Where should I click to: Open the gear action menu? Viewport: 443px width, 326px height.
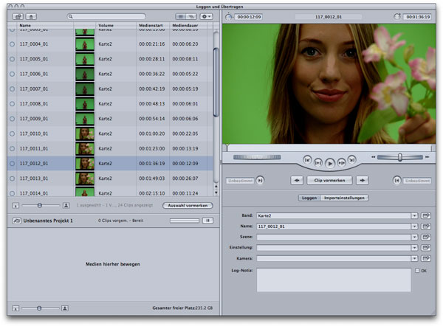point(206,17)
